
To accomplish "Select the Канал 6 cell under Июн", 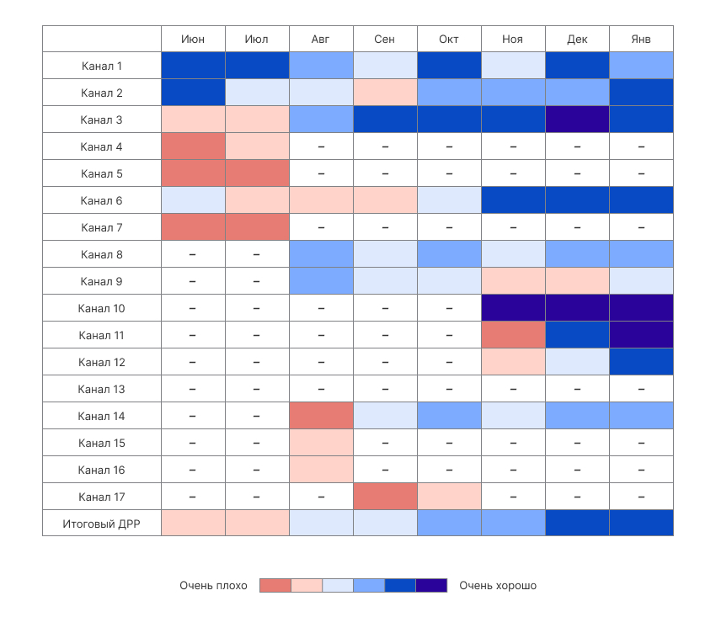I will (193, 200).
